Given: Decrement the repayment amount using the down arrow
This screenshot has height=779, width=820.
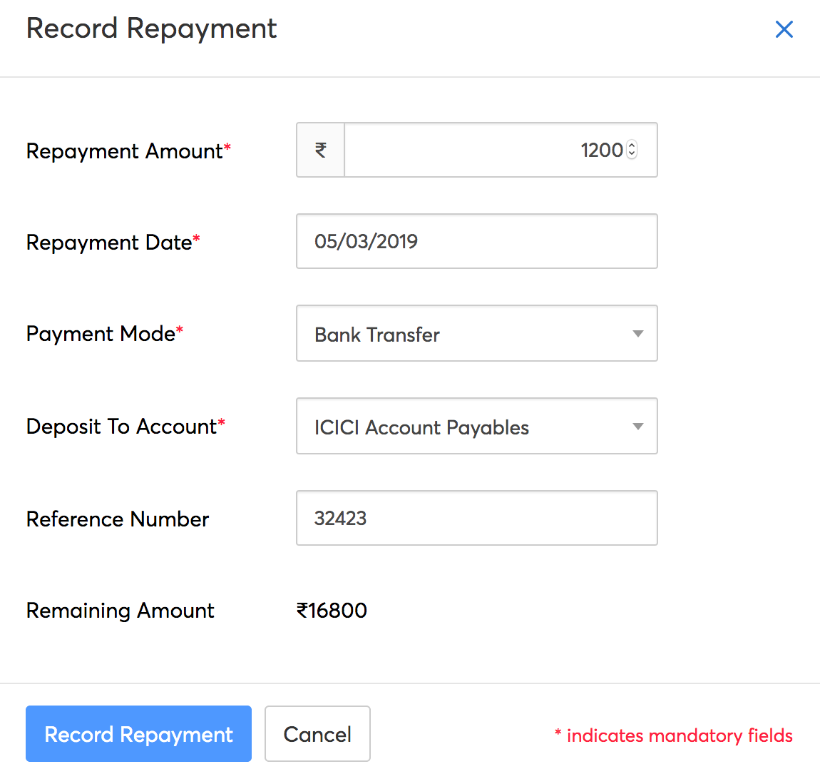Looking at the screenshot, I should point(632,155).
